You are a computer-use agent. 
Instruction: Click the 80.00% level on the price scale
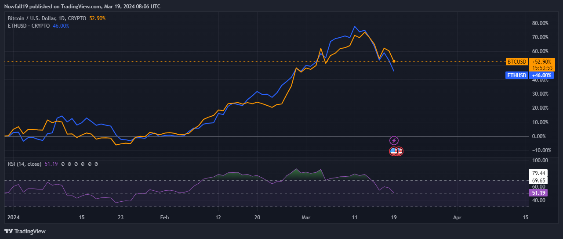click(x=541, y=23)
